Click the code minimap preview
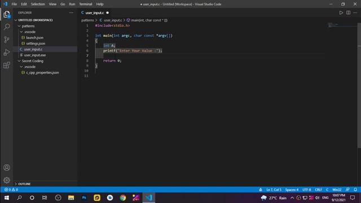This screenshot has width=361, height=203. tap(342, 25)
